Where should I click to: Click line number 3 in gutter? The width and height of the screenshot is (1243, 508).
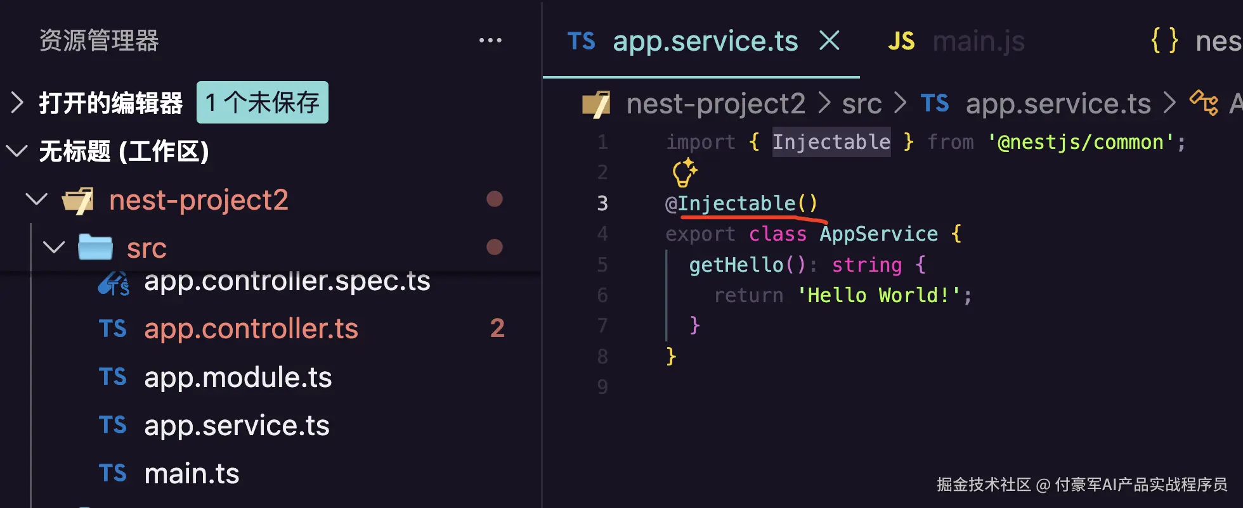click(x=602, y=203)
